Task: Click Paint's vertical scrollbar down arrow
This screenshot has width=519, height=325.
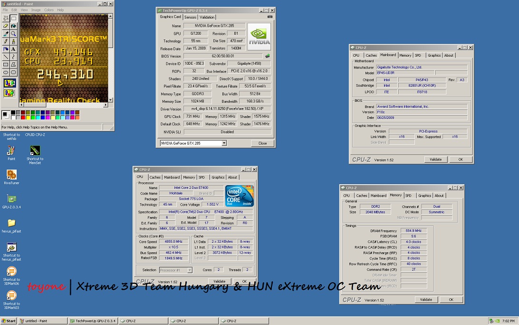Action: pyautogui.click(x=111, y=100)
